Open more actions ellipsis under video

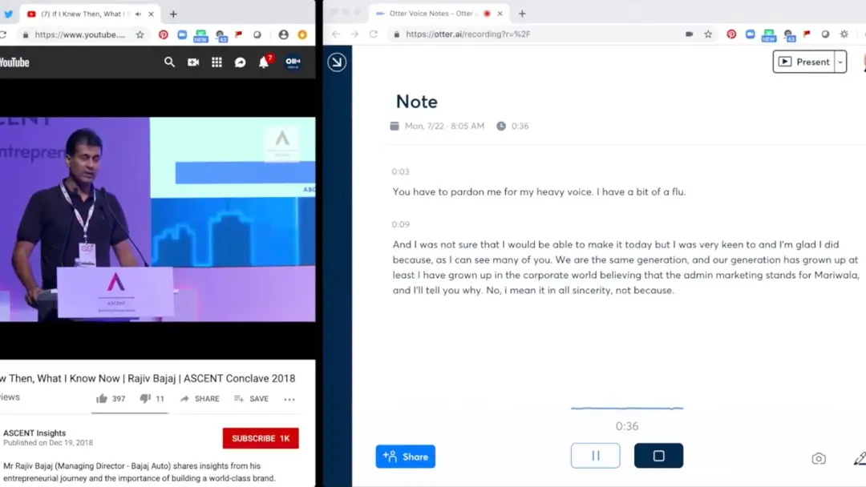click(289, 400)
